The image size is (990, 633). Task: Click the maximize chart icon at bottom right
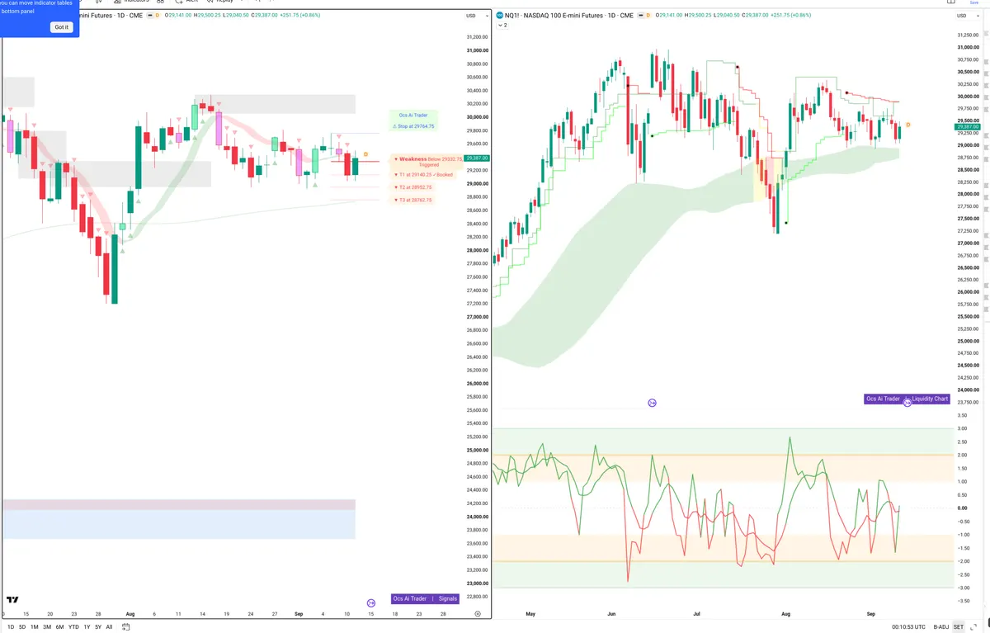974,627
